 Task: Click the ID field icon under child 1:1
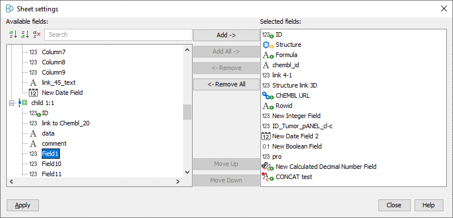click(34, 113)
